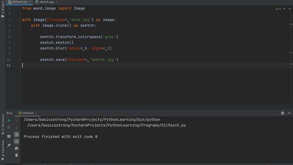Open Run panel settings gear
293x165 pixels.
[x=282, y=113]
